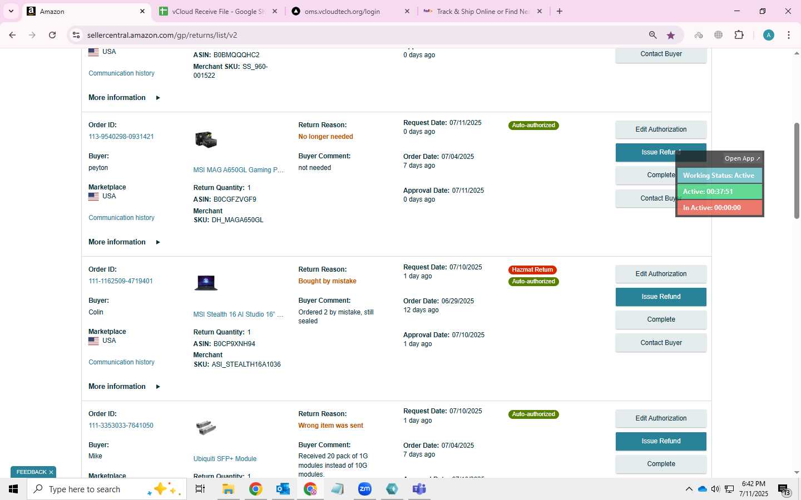Click Complete for Mike's return
The height and width of the screenshot is (500, 801).
661,464
